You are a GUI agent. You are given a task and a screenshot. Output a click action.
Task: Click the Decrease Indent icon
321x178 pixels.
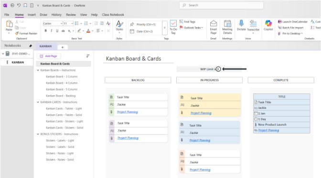pos(96,23)
